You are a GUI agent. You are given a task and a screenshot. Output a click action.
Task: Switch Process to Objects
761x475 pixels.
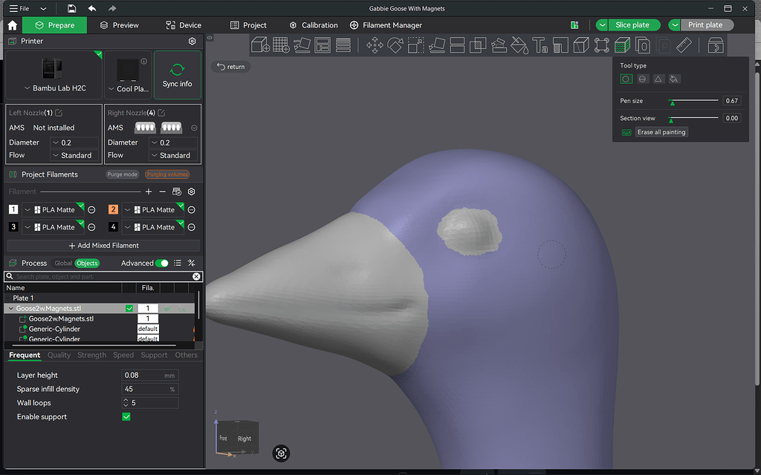coord(87,263)
